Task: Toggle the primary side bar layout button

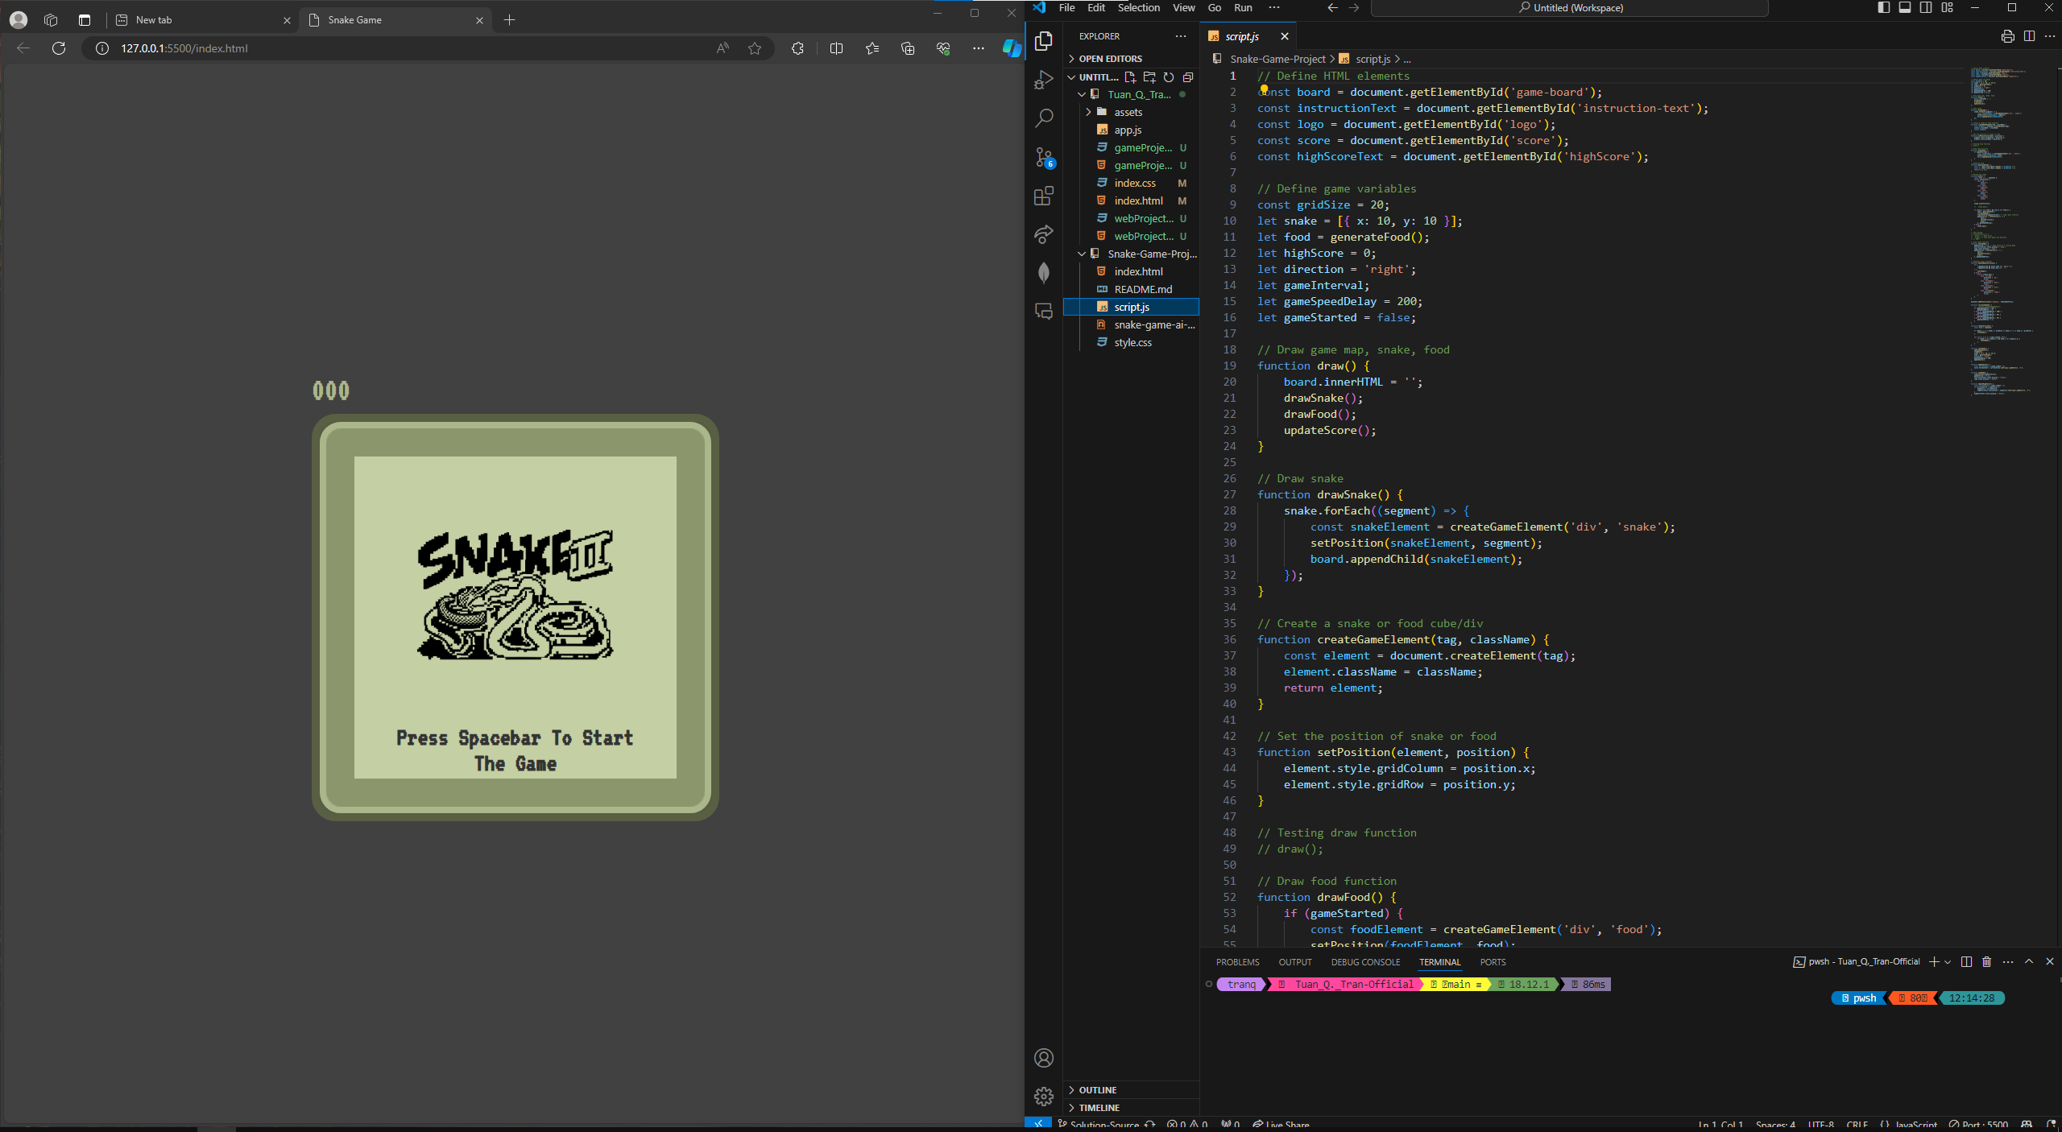Action: point(1883,8)
